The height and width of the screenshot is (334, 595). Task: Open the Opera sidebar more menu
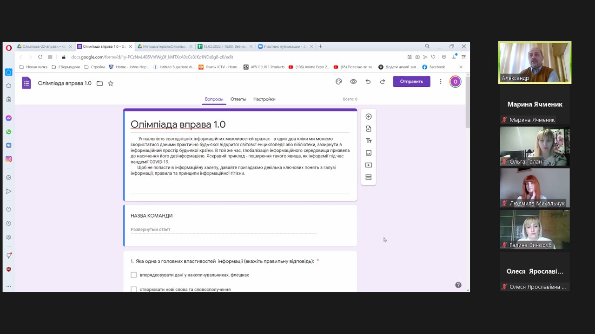point(8,286)
